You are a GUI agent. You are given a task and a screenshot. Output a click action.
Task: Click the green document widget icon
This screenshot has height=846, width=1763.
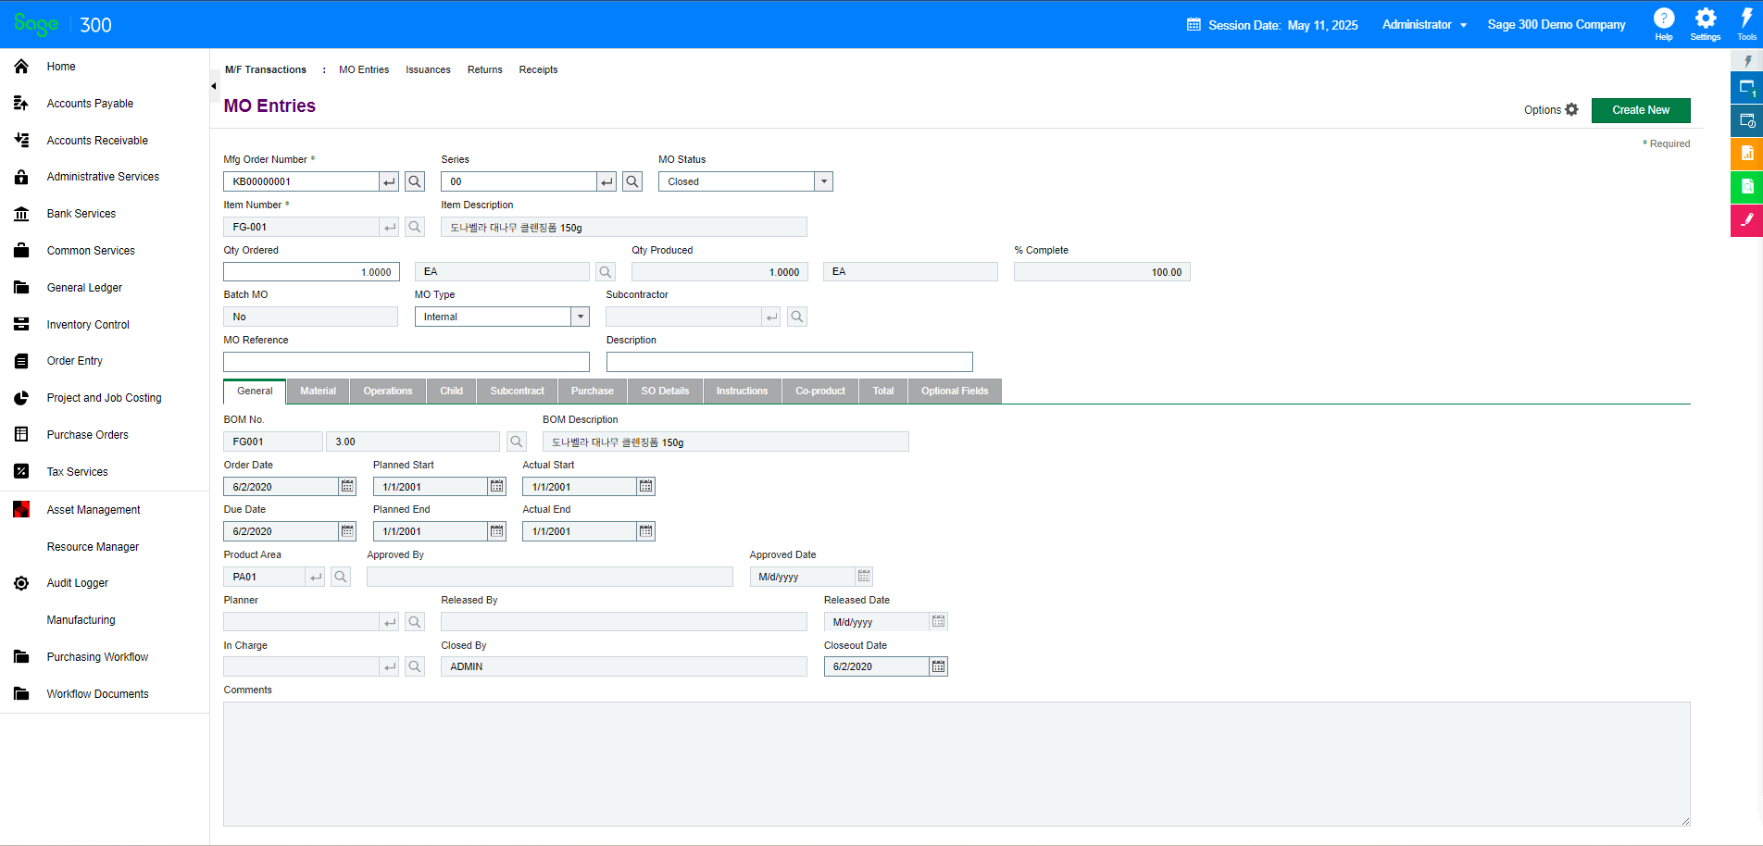click(1746, 187)
